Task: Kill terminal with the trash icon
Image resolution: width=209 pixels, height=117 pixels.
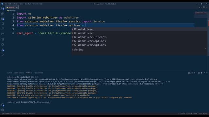Action: tap(202, 73)
